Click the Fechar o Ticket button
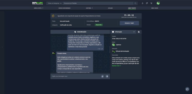 (129, 23)
